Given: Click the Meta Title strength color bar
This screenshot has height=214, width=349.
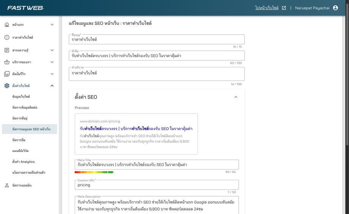Looking at the screenshot, I should tap(94, 172).
